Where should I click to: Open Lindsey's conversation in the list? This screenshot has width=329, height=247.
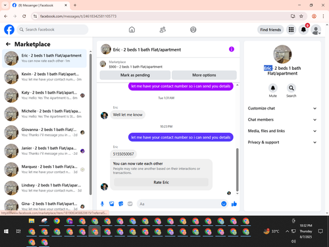click(45, 188)
